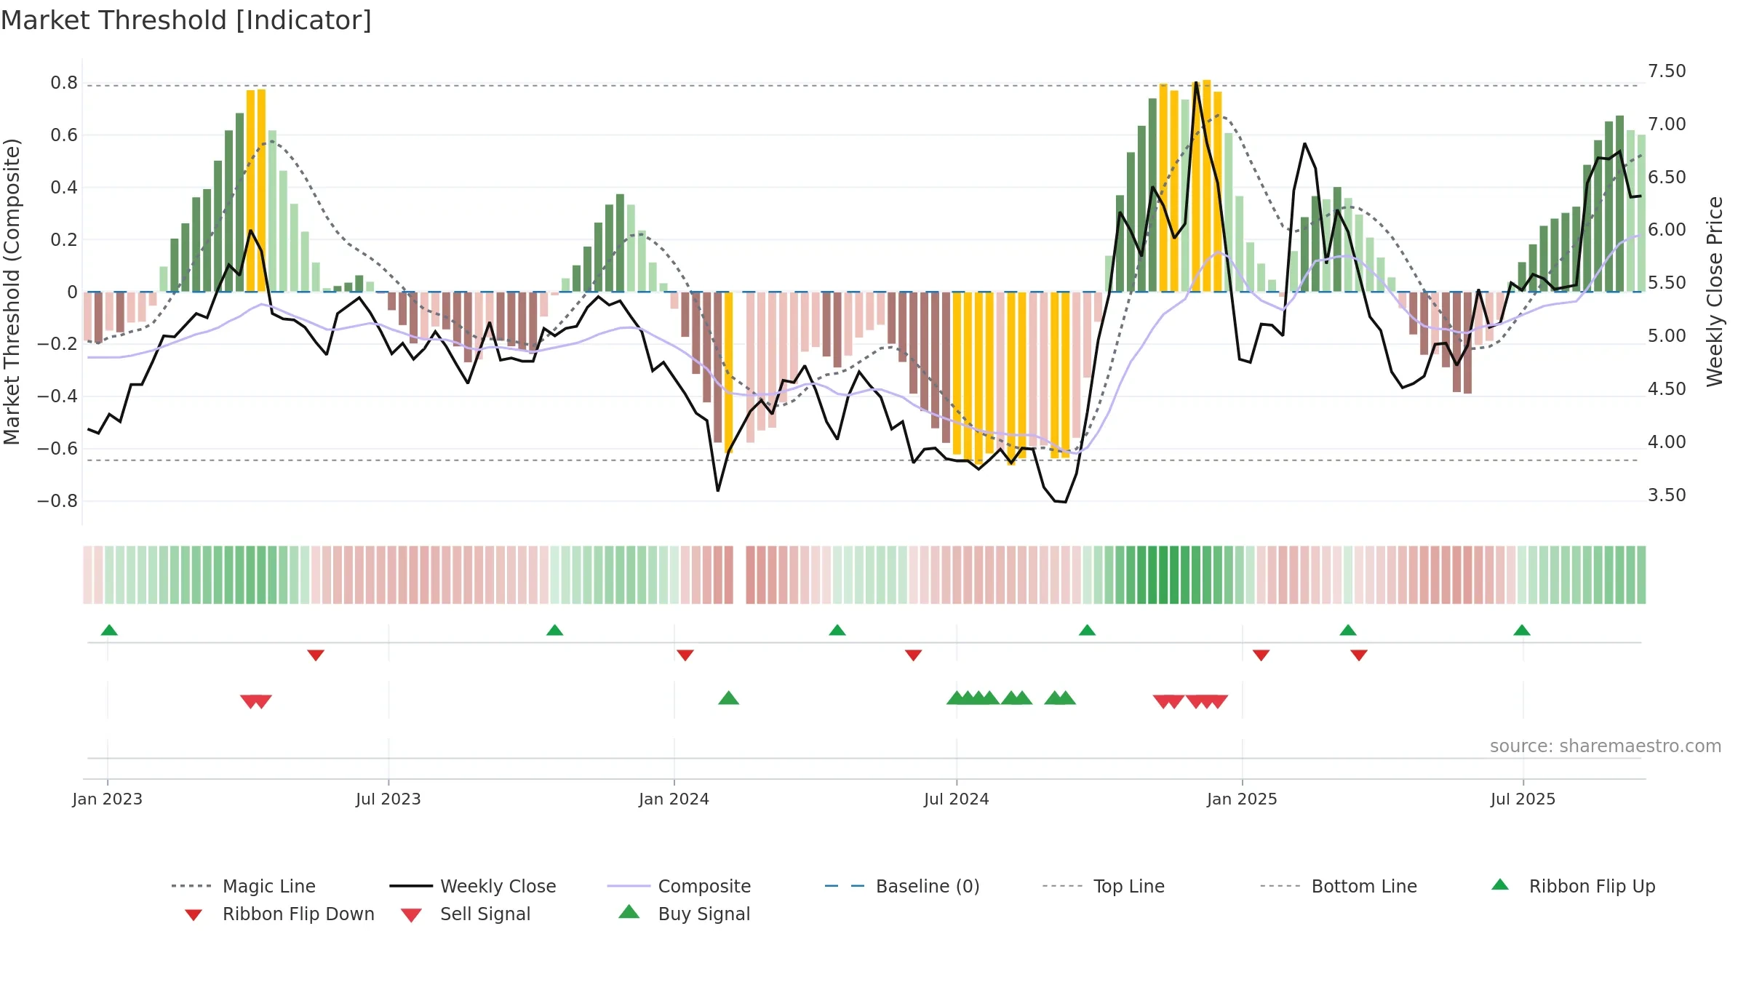
Task: Click the −0.4 left axis tick label
Action: pyautogui.click(x=57, y=396)
